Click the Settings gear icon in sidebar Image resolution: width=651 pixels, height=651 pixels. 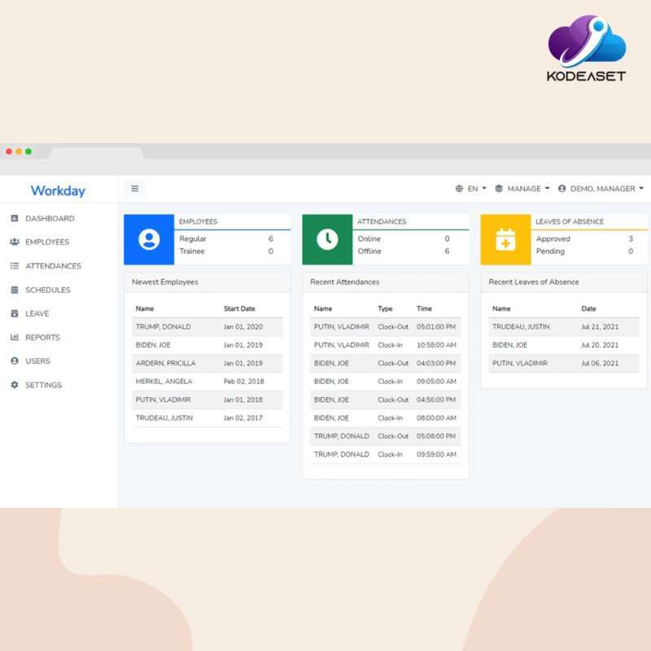15,386
